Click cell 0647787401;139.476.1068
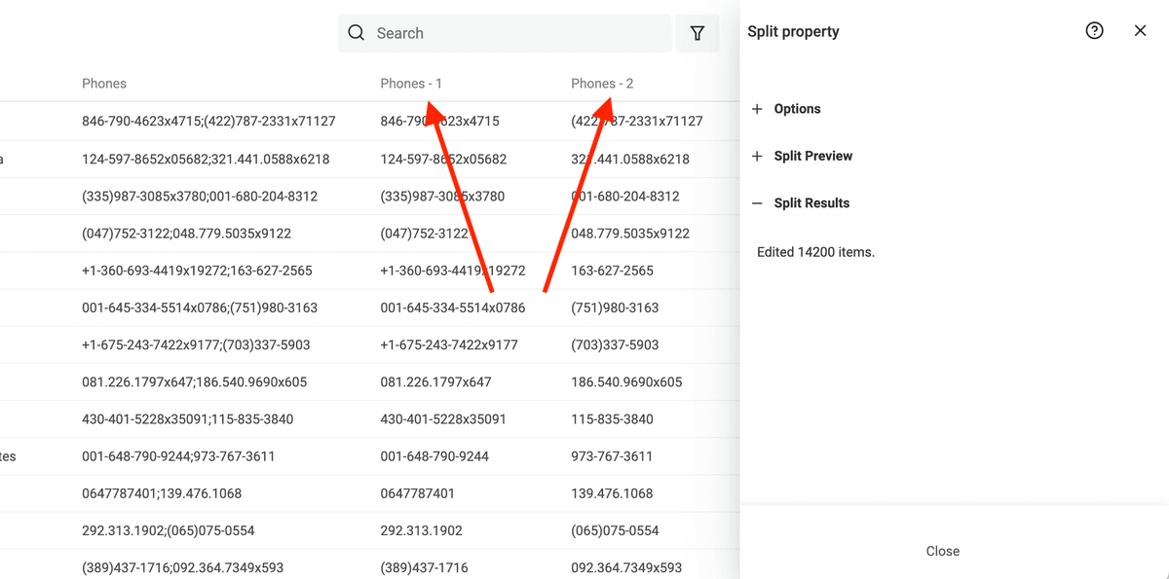This screenshot has height=579, width=1169. 162,493
